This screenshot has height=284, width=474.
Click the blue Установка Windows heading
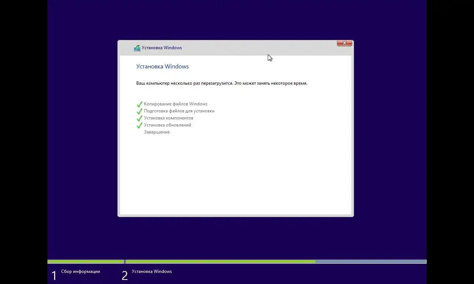pos(163,67)
